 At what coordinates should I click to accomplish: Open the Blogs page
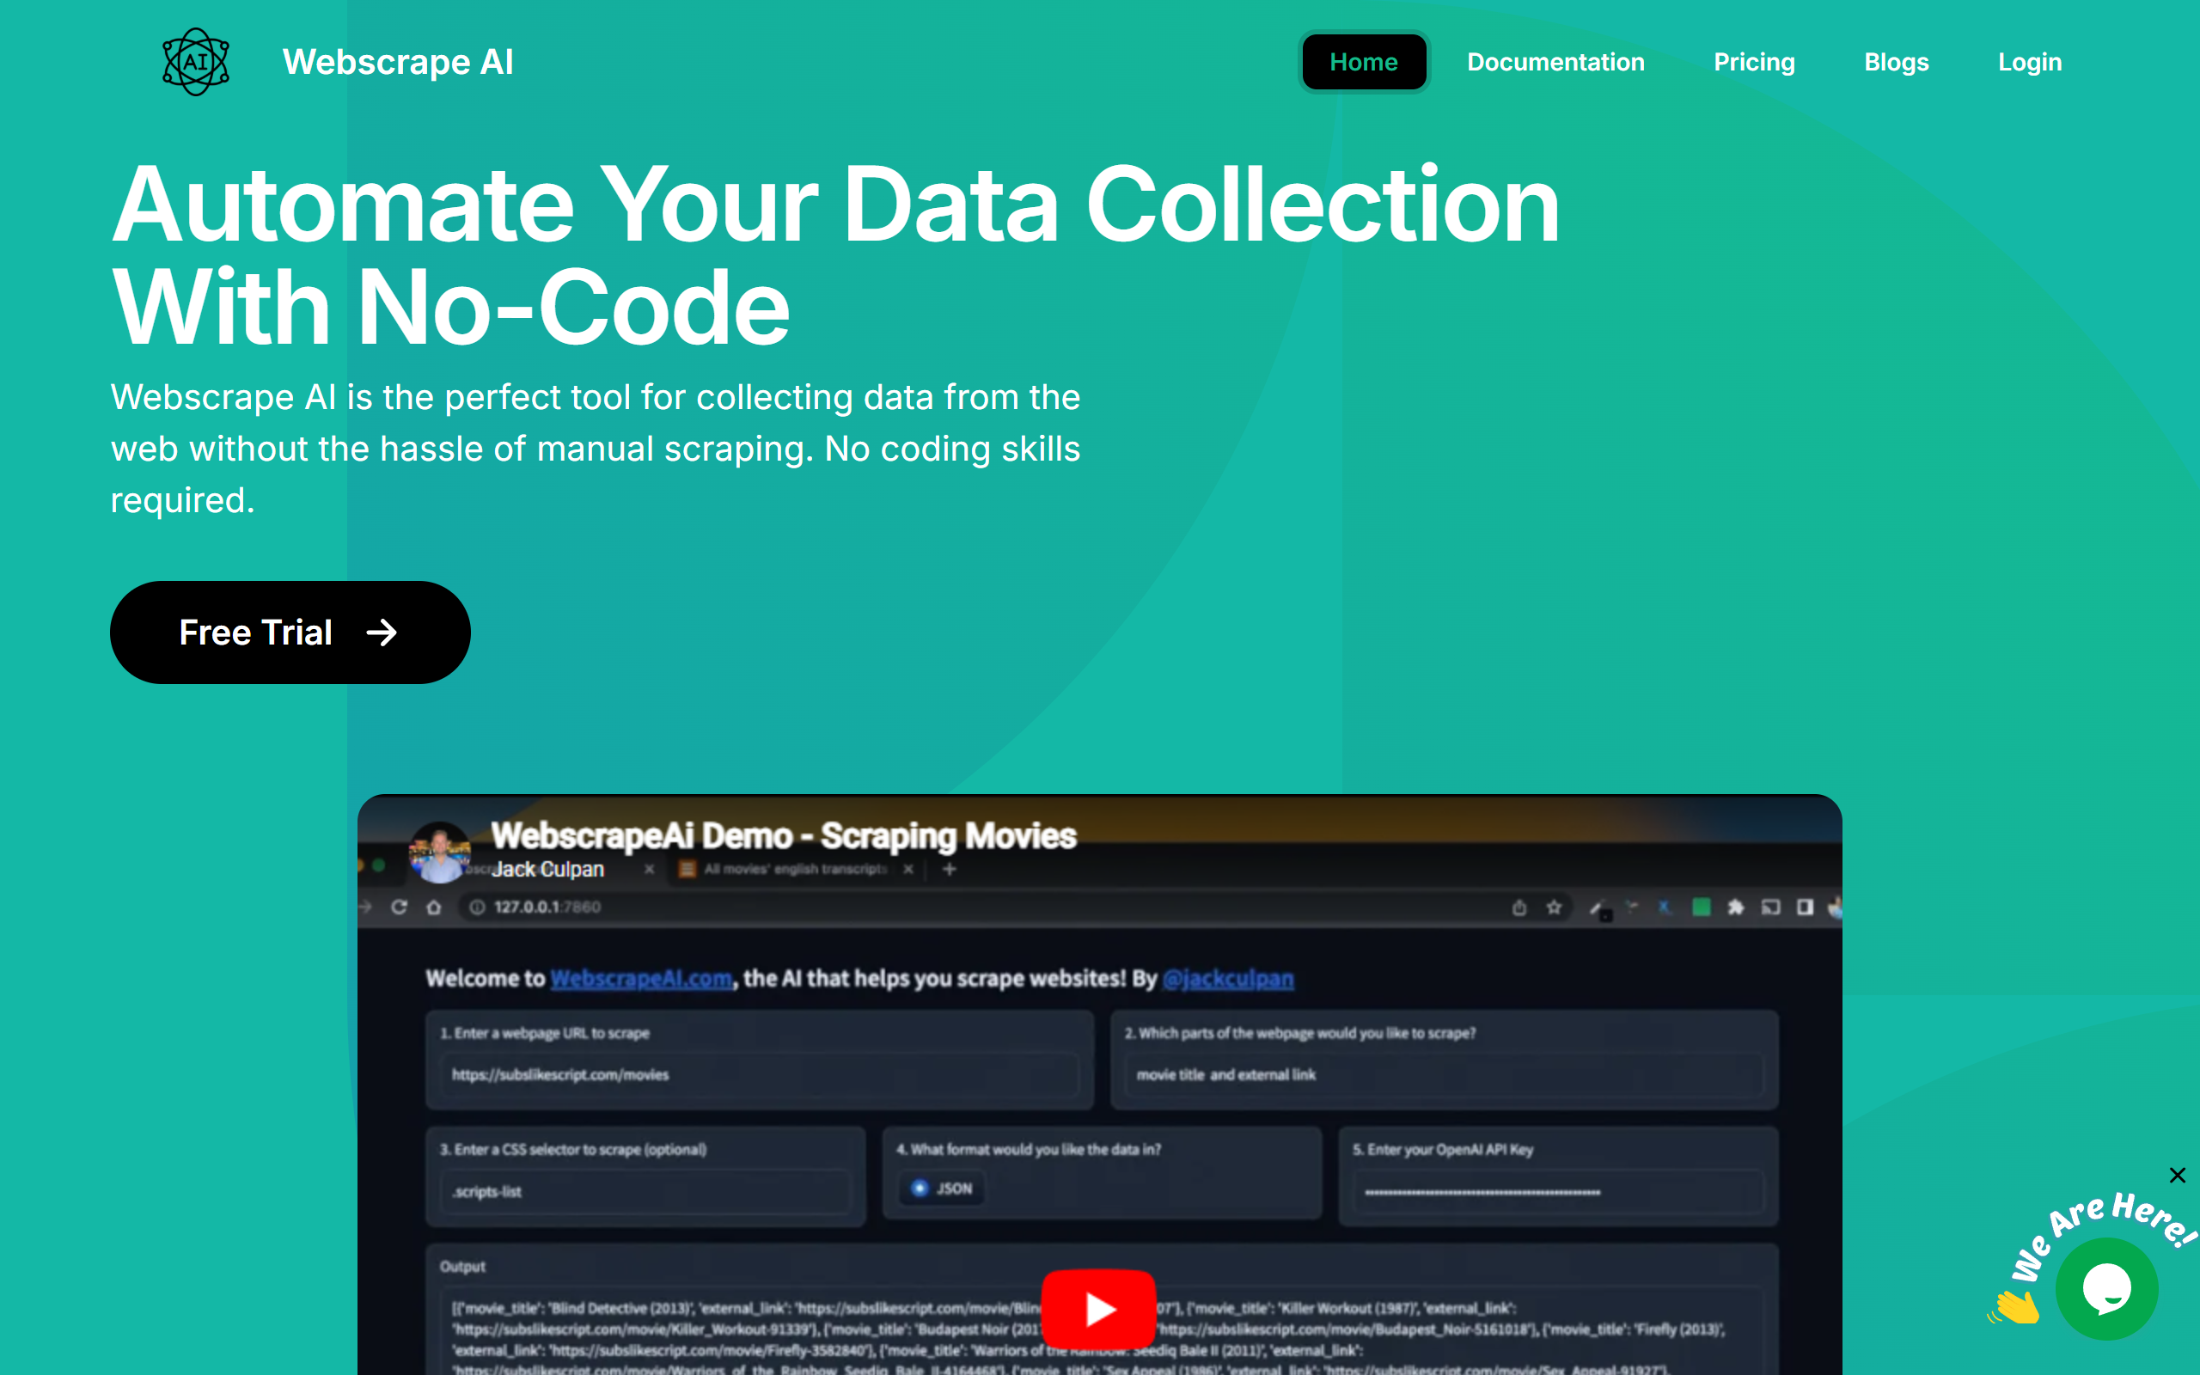click(x=1897, y=62)
